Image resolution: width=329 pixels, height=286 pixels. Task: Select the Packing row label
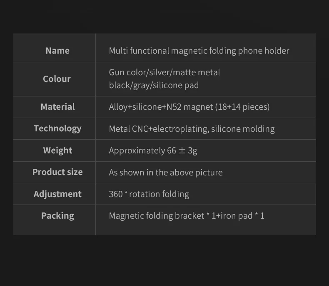57,216
